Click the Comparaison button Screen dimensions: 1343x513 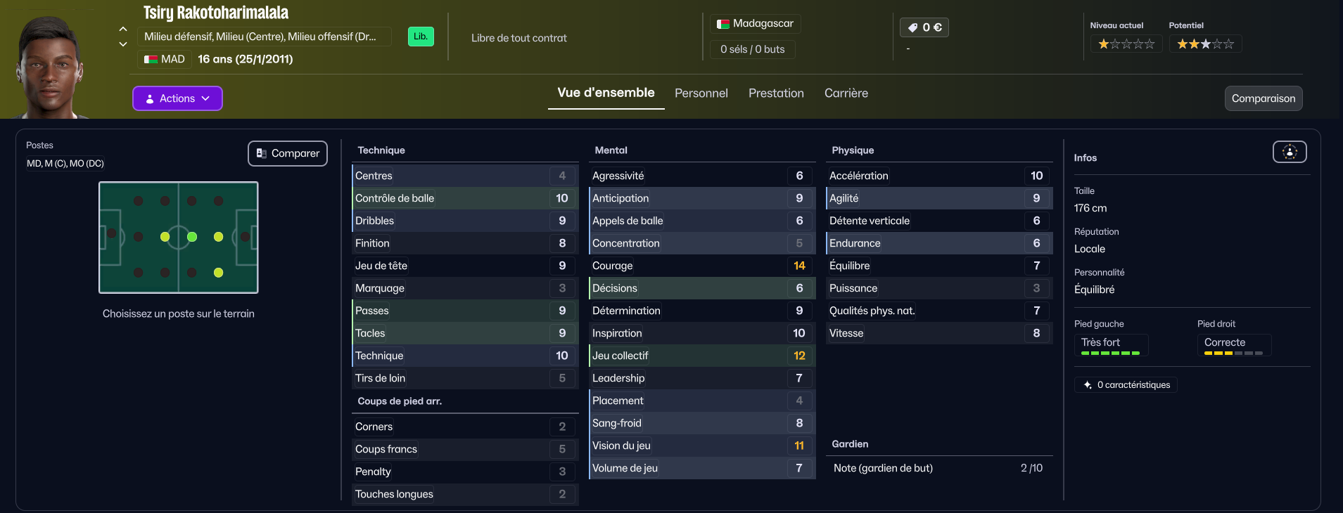(x=1263, y=98)
